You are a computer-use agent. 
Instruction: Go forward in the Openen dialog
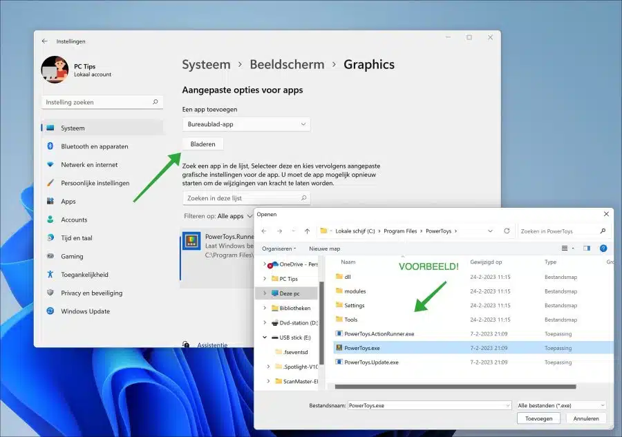[280, 231]
